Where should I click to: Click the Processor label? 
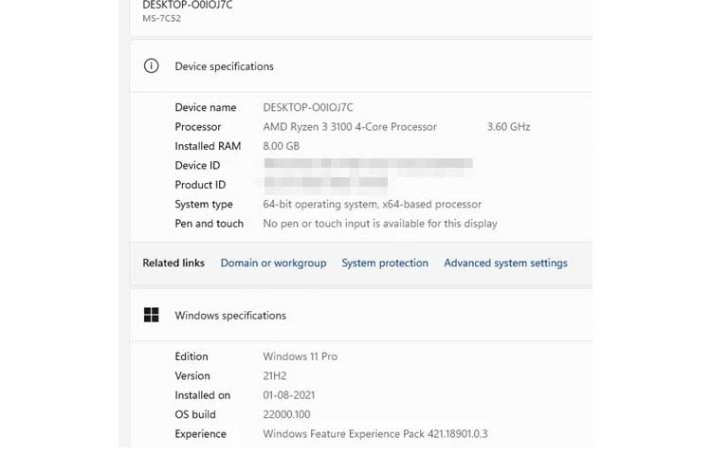(x=198, y=127)
